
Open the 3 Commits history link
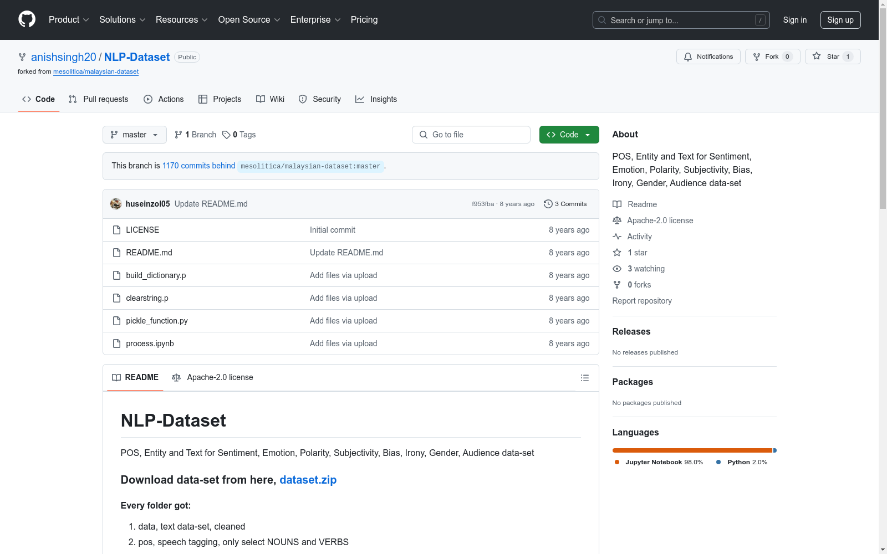[565, 204]
